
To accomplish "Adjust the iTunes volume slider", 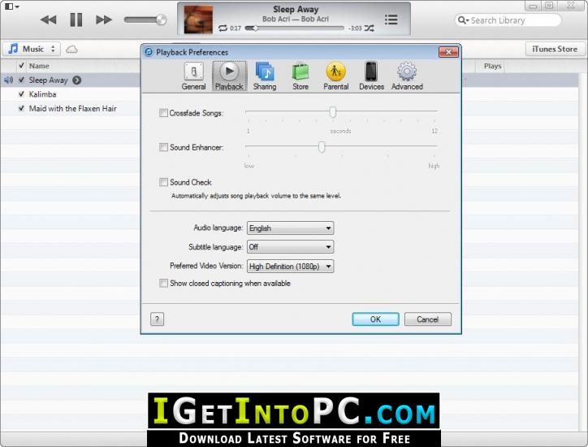I will click(145, 20).
